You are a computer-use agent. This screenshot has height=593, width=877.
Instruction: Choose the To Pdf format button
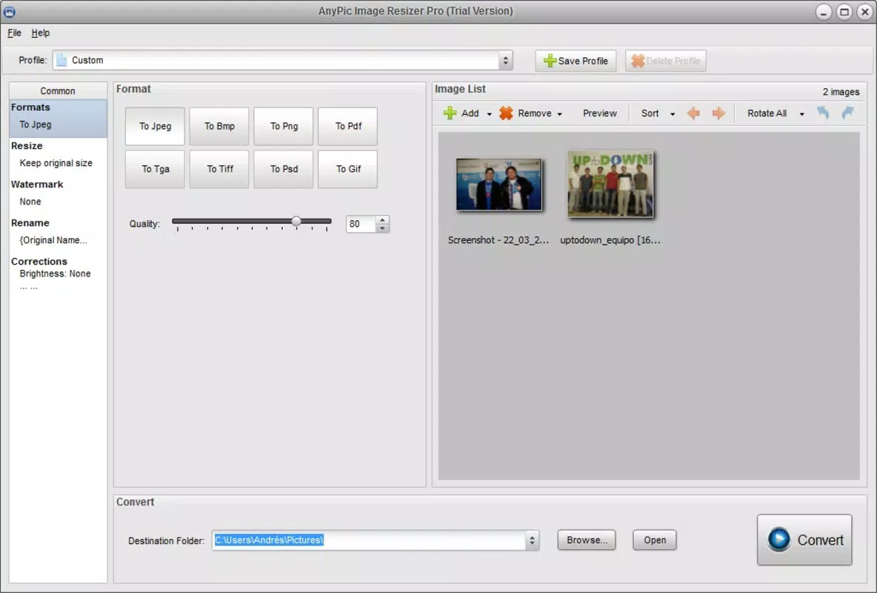(x=348, y=127)
